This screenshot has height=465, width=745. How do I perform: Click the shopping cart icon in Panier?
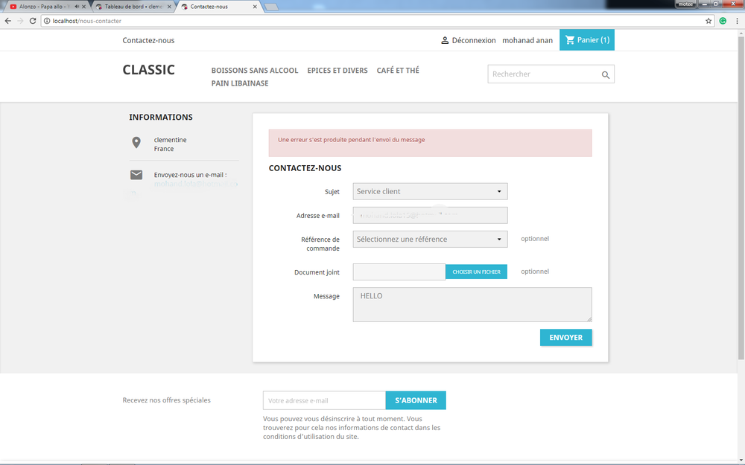(570, 40)
